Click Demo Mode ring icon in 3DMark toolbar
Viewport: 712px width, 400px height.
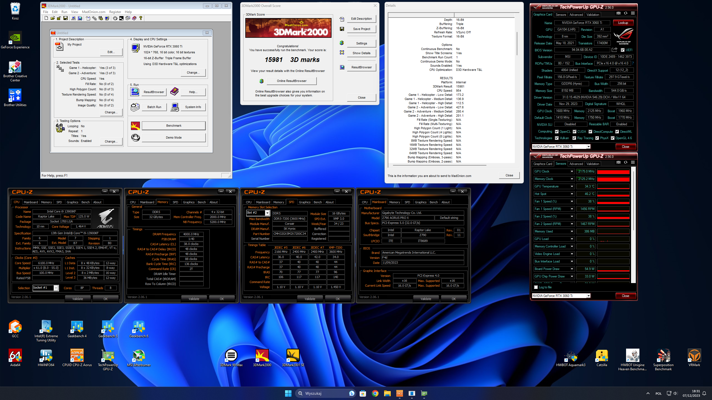pos(115,18)
